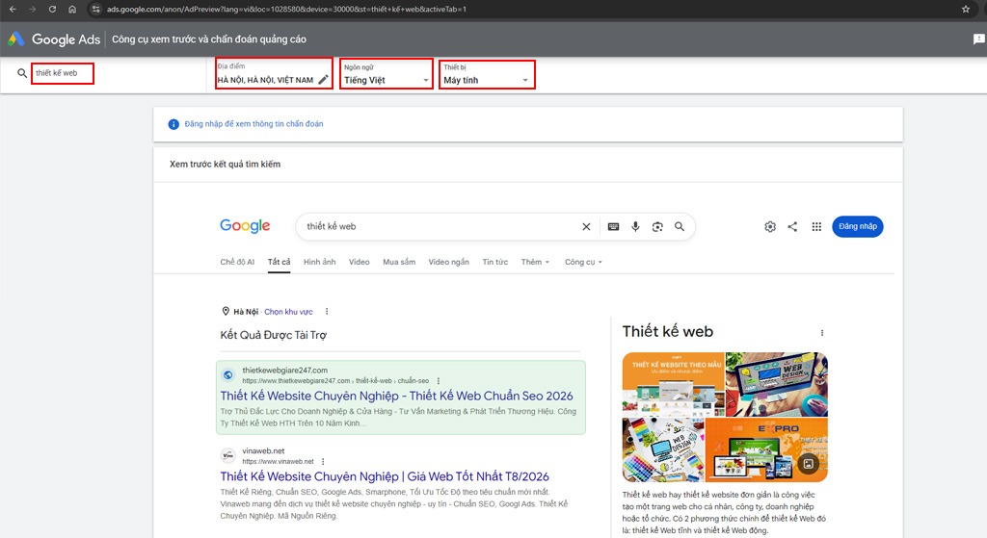Click the Hà Nội location pin icon
The width and height of the screenshot is (987, 538).
(226, 311)
